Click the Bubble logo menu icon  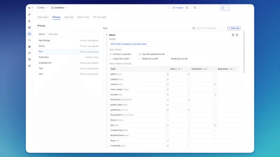[x=29, y=8]
